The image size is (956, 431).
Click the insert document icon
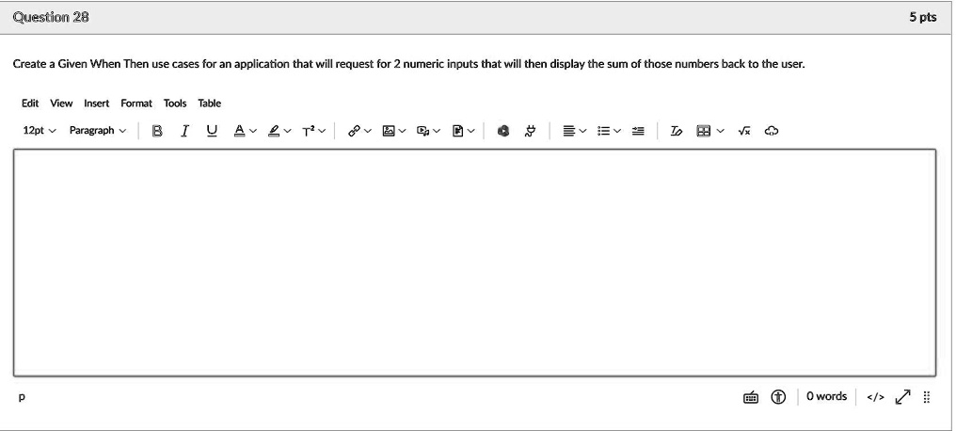tap(458, 131)
